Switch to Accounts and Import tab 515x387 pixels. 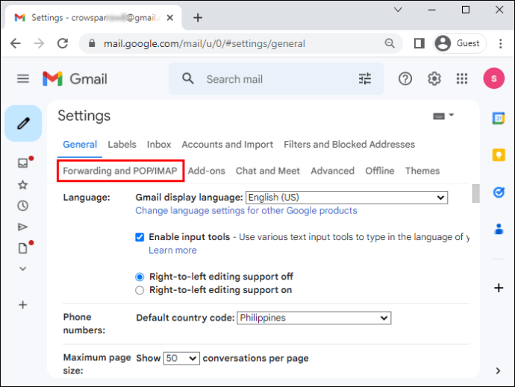click(x=227, y=145)
